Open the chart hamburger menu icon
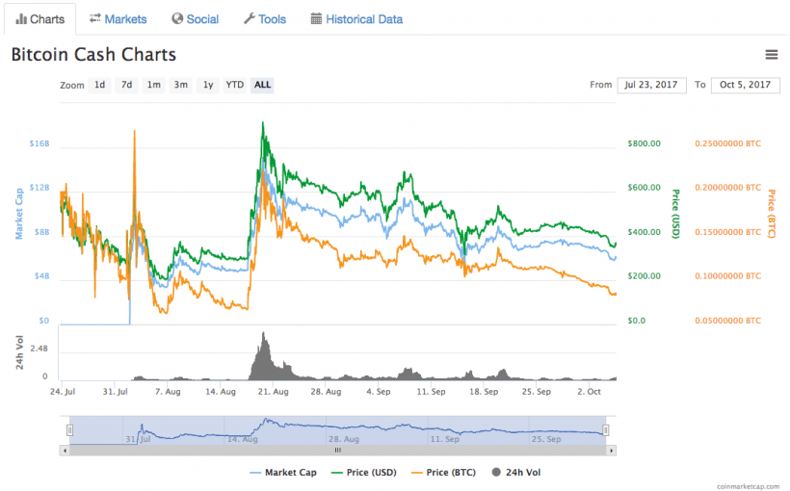The height and width of the screenshot is (491, 790). 771,55
